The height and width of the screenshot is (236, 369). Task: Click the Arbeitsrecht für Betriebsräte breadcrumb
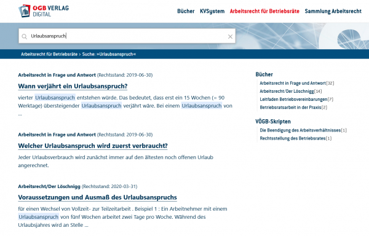point(49,54)
